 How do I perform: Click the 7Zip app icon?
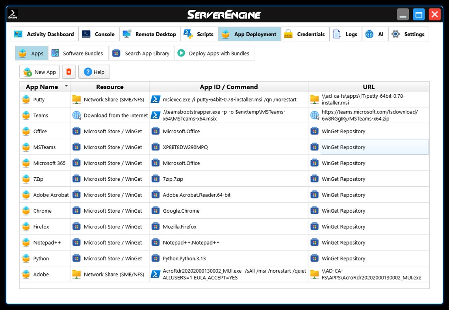tap(26, 179)
